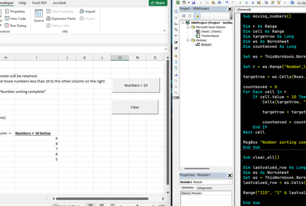Click XML Source button in ribbon
The height and width of the screenshot is (206, 306).
pyautogui.click(x=39, y=16)
